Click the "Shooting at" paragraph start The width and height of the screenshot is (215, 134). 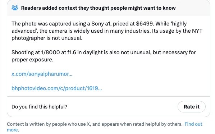(x=26, y=52)
